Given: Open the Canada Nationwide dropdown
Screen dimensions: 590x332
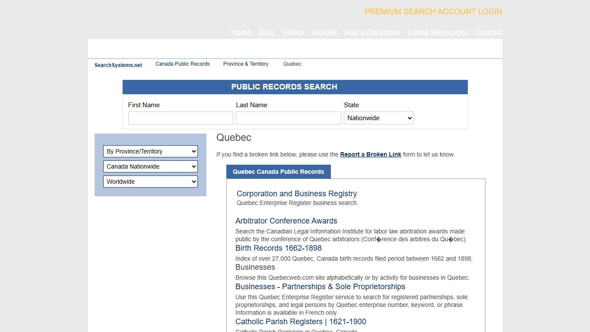Looking at the screenshot, I should tap(150, 166).
